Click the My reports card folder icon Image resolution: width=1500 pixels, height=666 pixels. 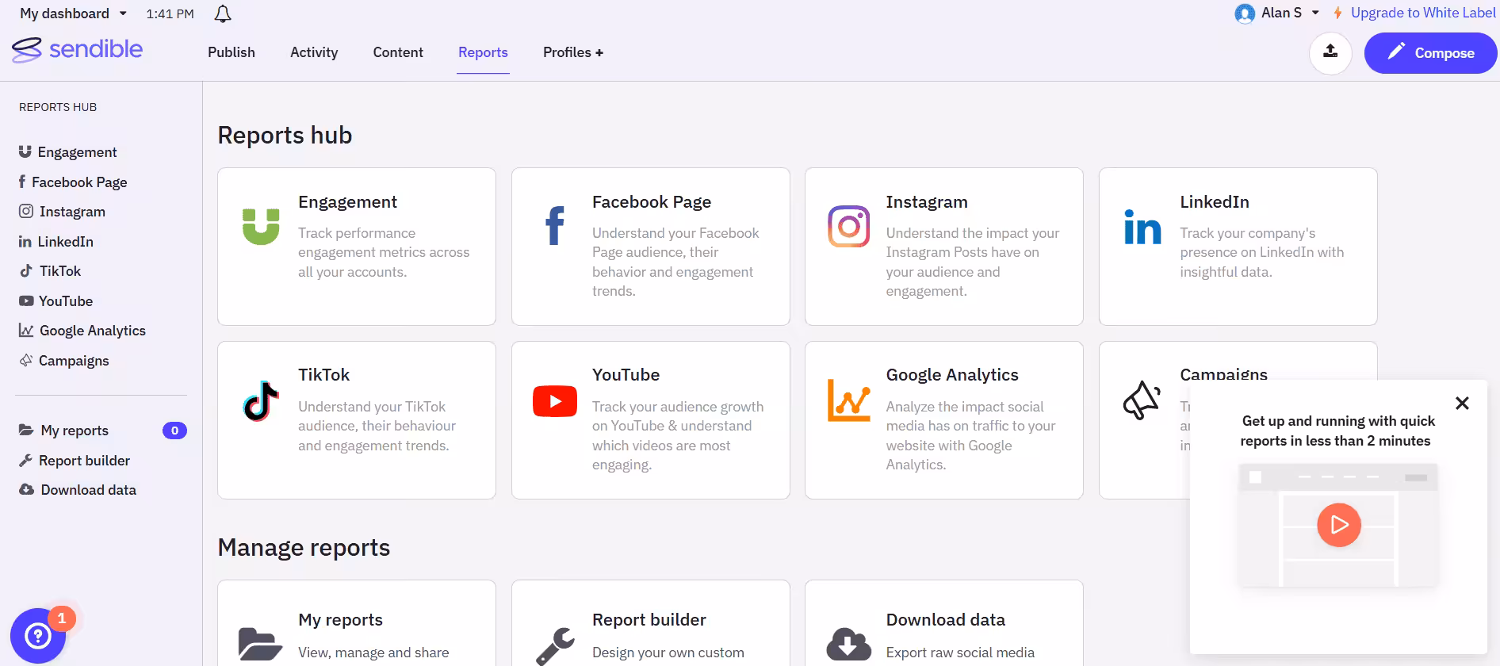[x=261, y=645]
